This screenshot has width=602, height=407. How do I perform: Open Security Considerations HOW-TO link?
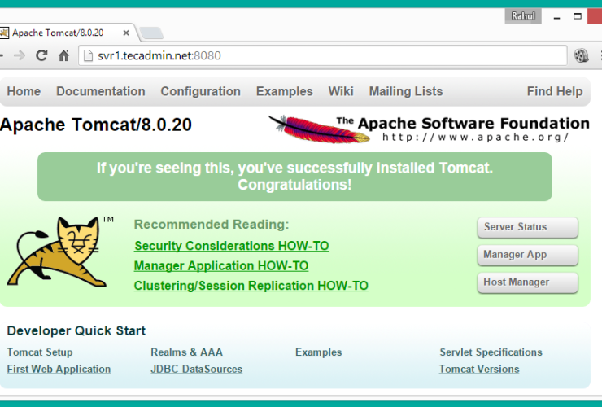click(231, 246)
